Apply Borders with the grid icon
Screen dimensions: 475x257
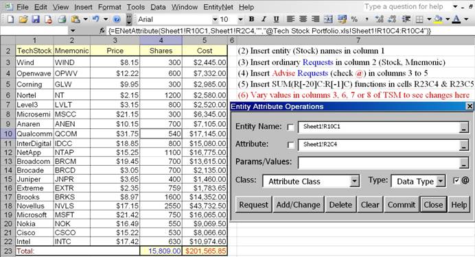pos(419,19)
